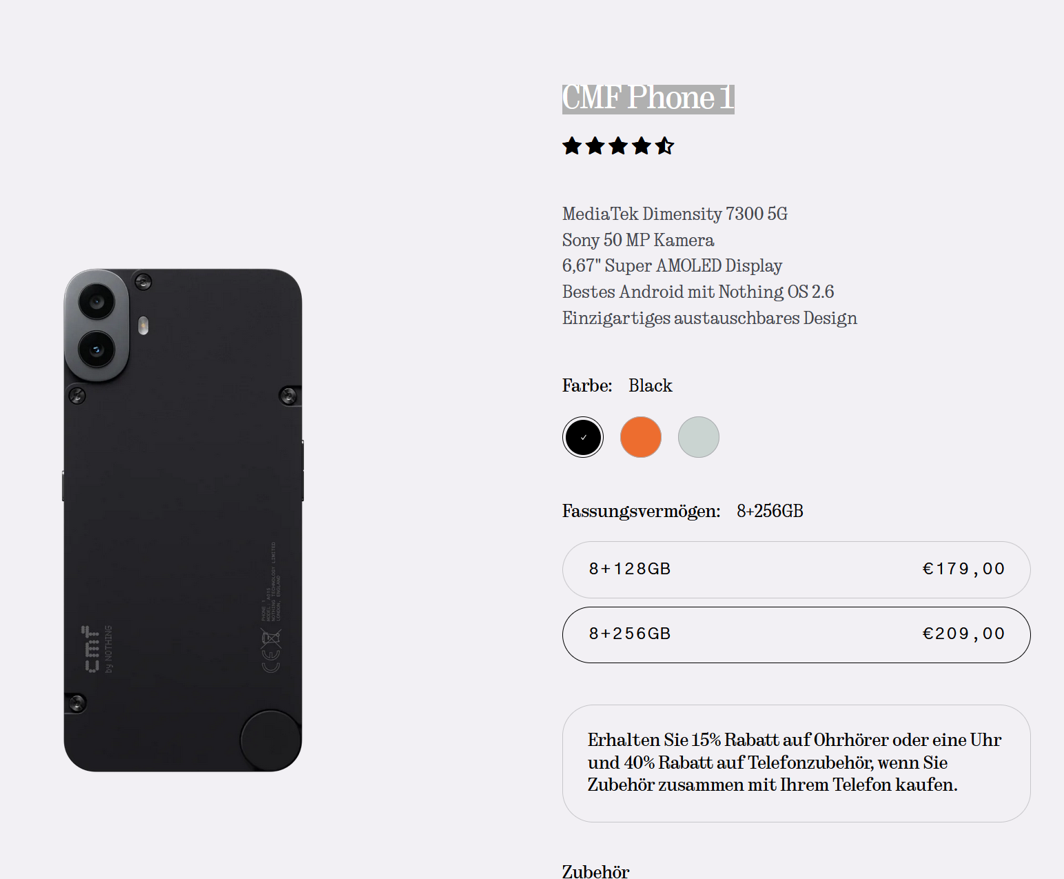Viewport: 1064px width, 879px height.
Task: Click the second rating star
Action: [x=595, y=146]
